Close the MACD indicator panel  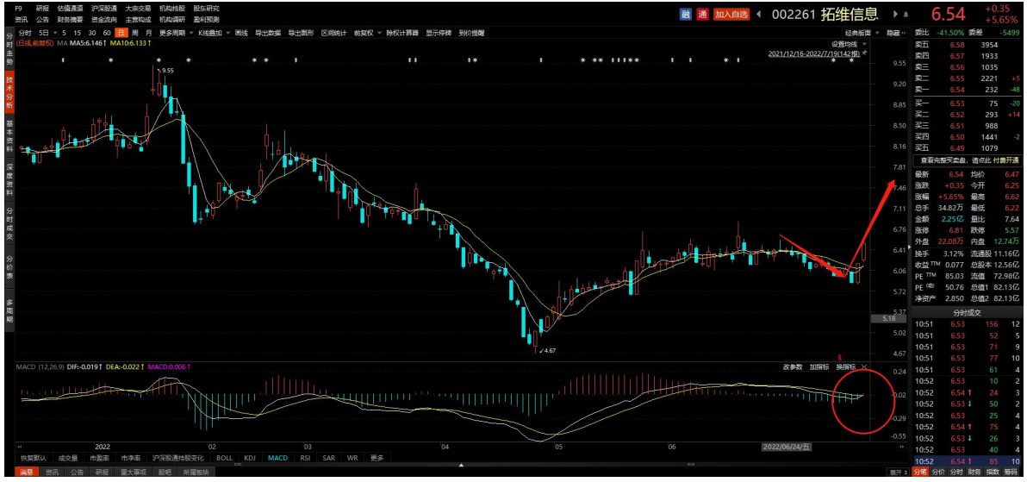pyautogui.click(x=864, y=367)
